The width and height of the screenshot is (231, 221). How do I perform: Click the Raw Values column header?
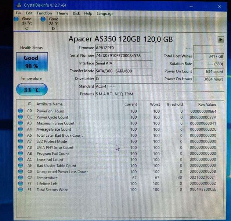tap(207, 104)
